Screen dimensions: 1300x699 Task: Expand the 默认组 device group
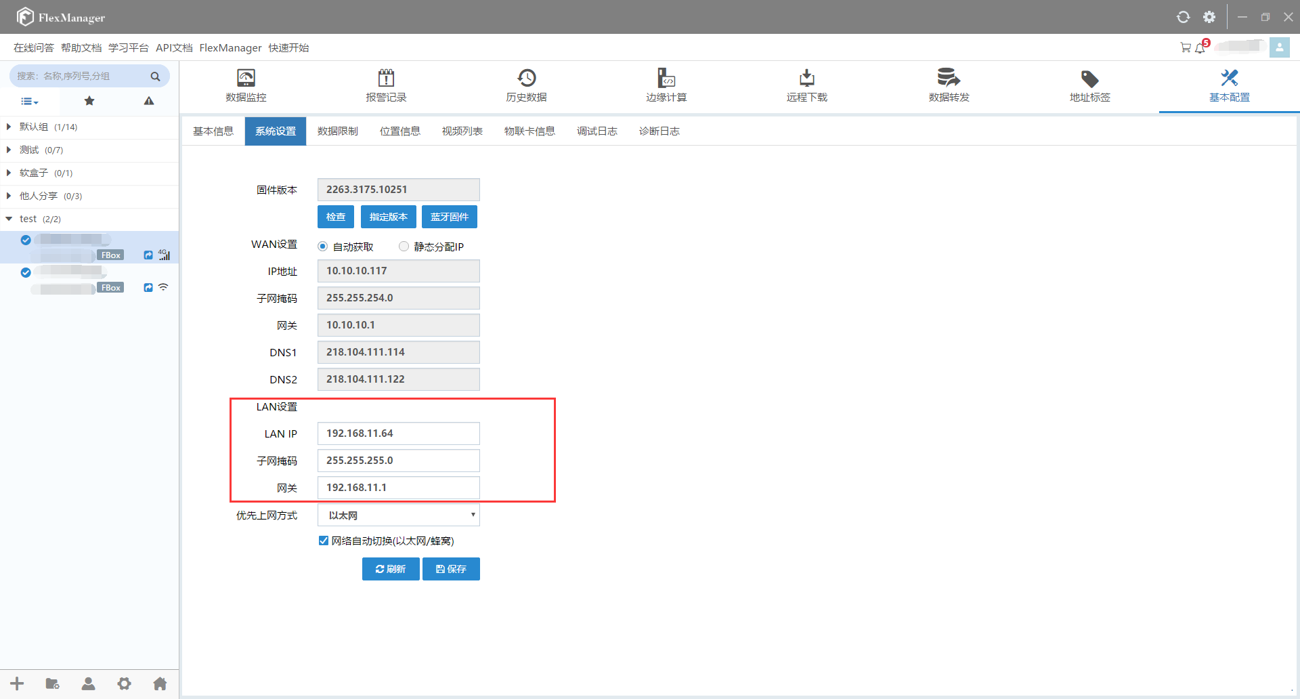pos(9,127)
